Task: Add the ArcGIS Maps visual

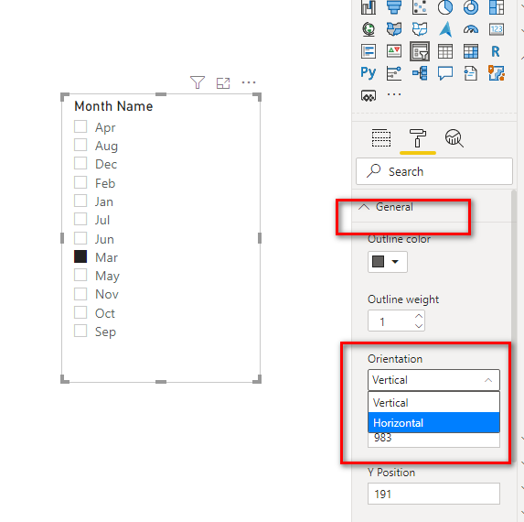Action: click(x=497, y=73)
